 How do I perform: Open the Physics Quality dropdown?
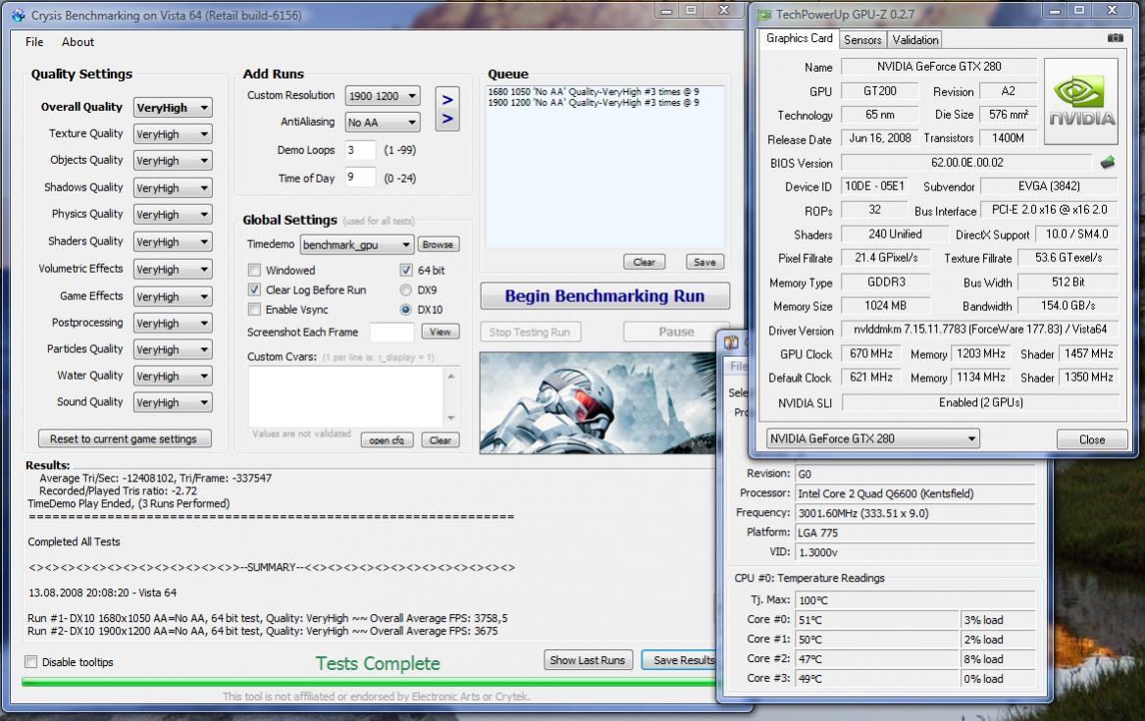173,215
